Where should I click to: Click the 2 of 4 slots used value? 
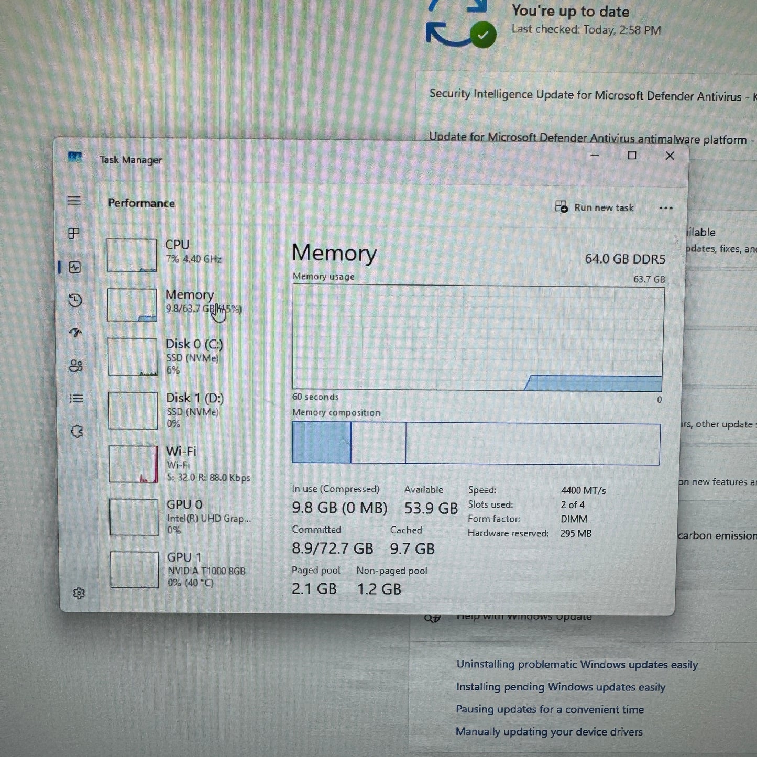573,505
